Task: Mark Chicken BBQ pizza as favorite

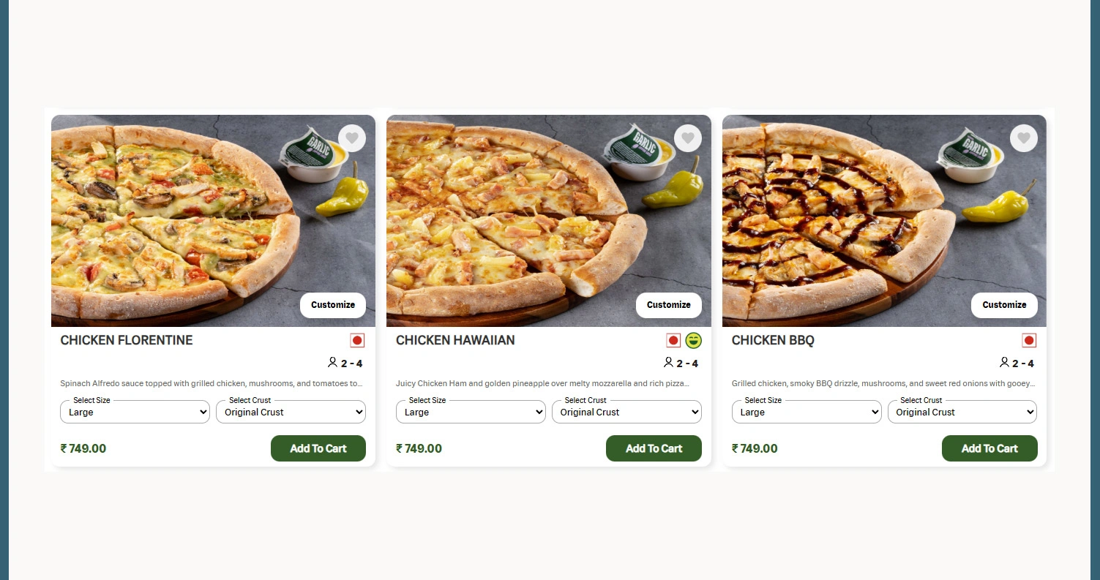Action: [1023, 138]
